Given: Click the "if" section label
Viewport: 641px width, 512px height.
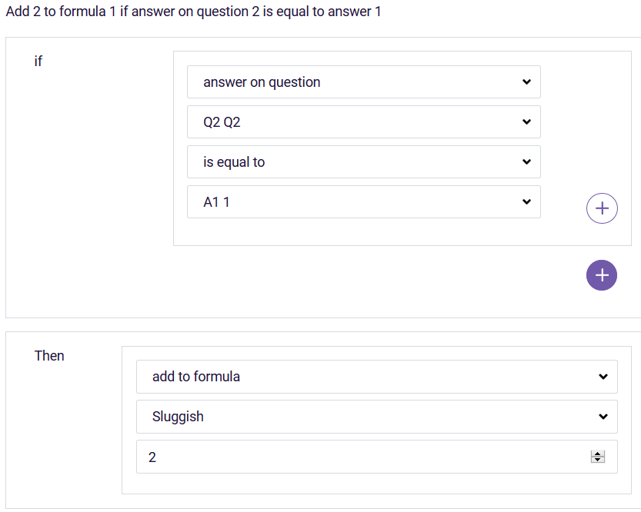Looking at the screenshot, I should 38,62.
